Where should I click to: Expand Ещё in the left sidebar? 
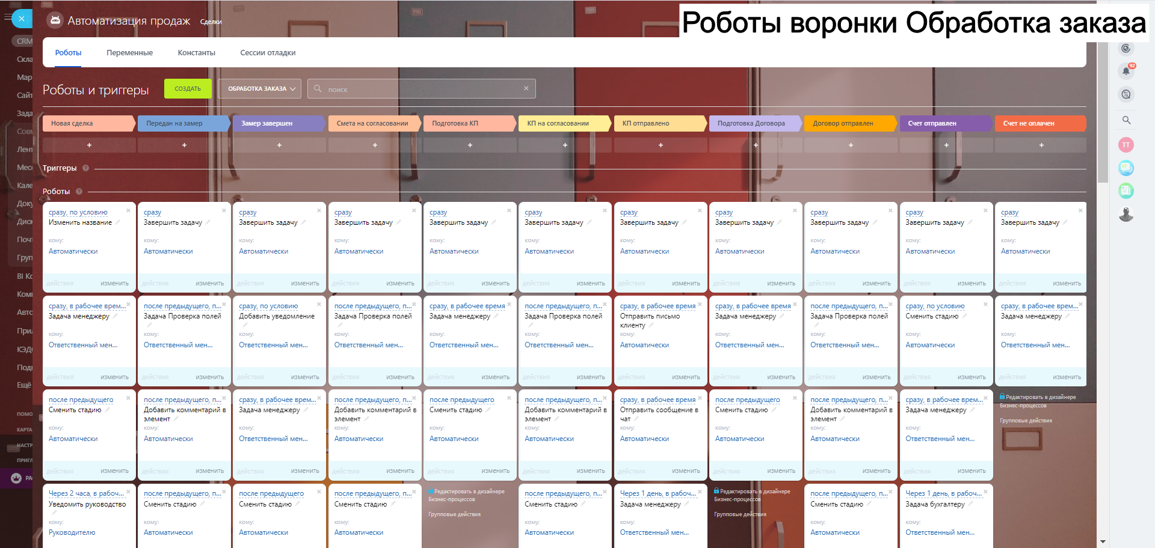point(23,385)
